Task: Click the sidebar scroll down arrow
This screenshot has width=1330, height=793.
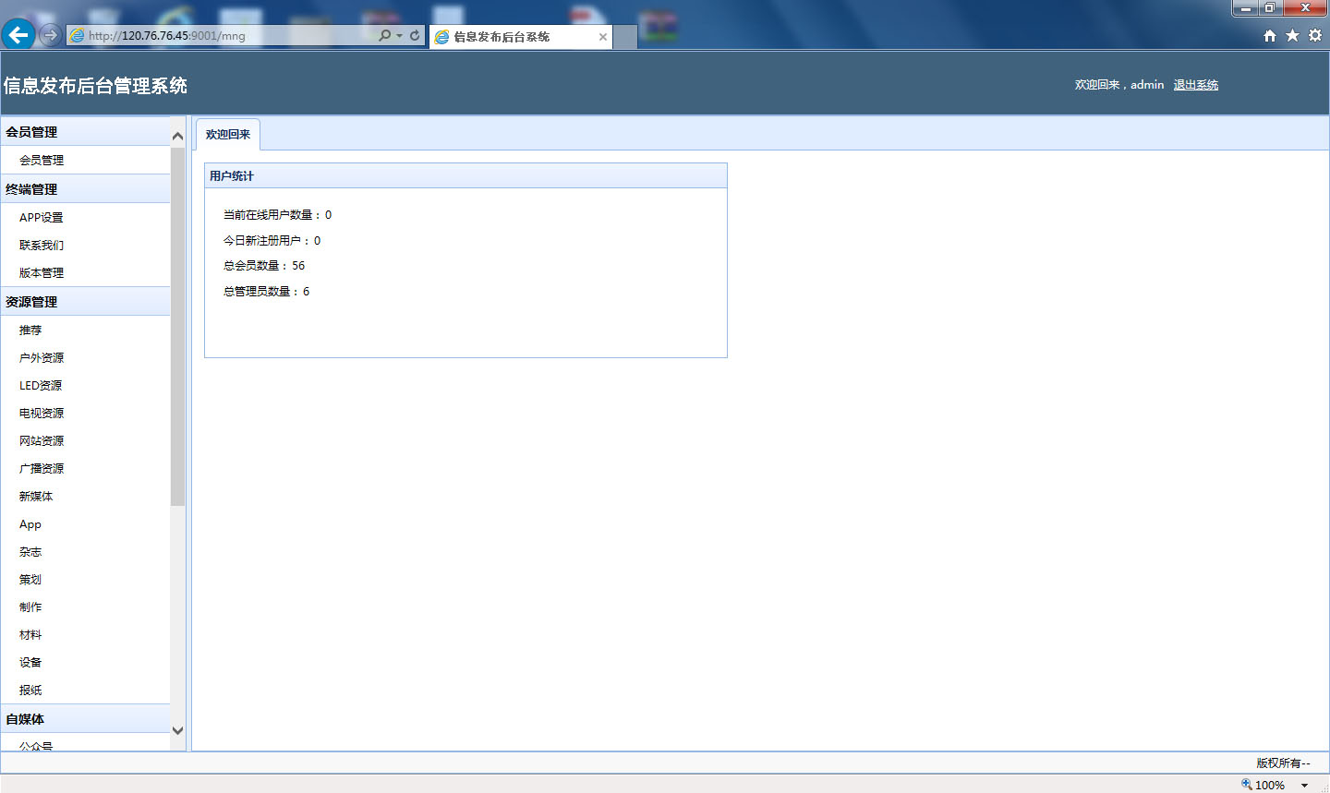Action: coord(178,730)
